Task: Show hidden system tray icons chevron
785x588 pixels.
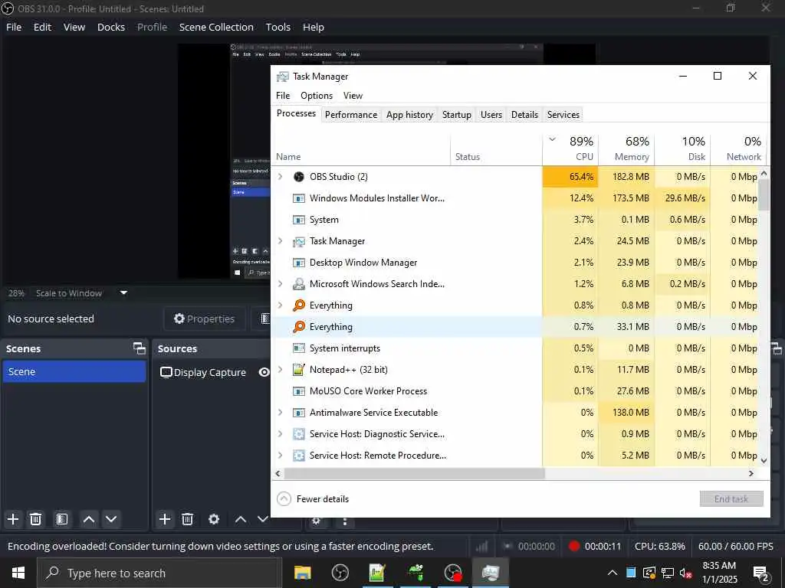Action: 613,573
